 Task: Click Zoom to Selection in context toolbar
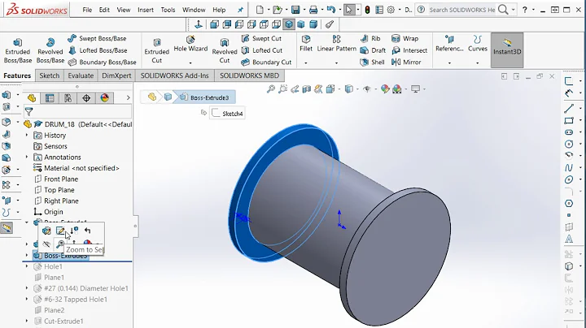tap(60, 244)
